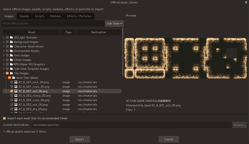Expand the 2D Light Textures folder
Screen dimensions: 249x144
pos(4,37)
